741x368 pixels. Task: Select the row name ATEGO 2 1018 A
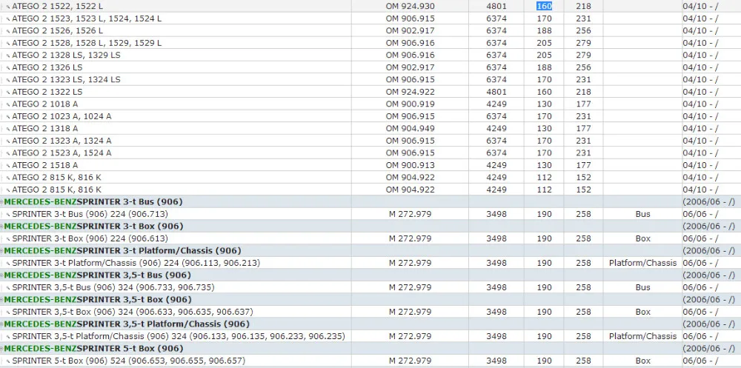pyautogui.click(x=45, y=104)
